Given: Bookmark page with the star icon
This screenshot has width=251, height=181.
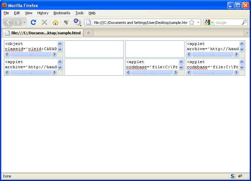Looking at the screenshot, I should tap(192, 22).
